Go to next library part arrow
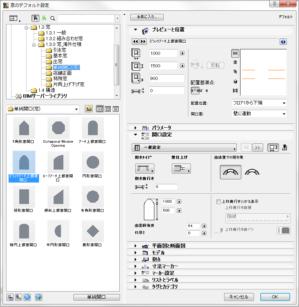The height and width of the screenshot is (307, 299). click(x=143, y=42)
